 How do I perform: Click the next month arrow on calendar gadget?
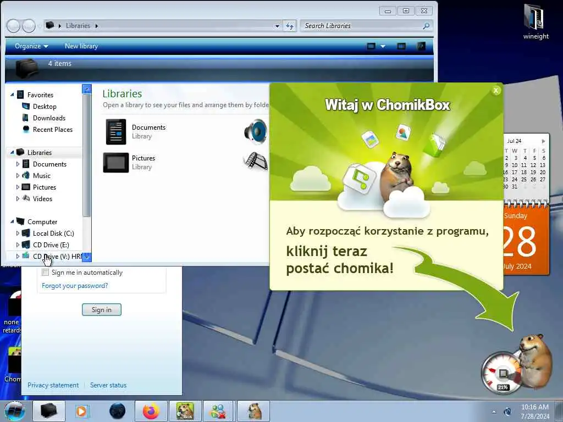point(543,141)
